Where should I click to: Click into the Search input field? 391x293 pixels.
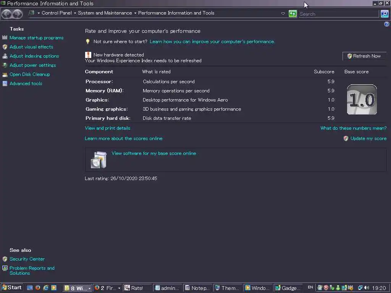[339, 14]
